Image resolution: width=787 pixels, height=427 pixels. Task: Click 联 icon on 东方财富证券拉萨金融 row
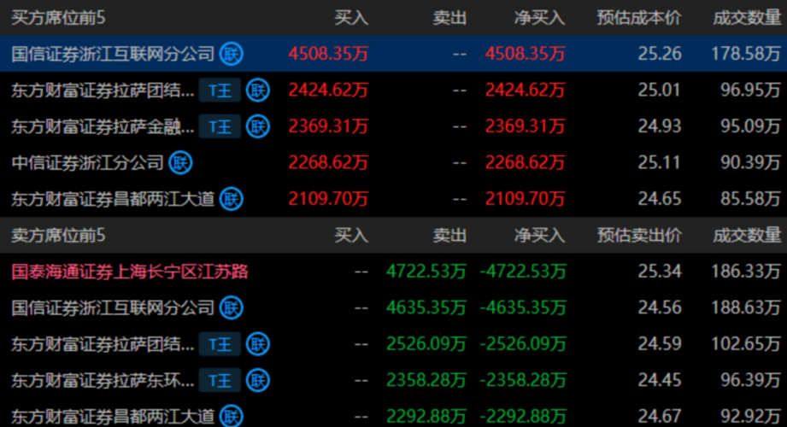[258, 126]
